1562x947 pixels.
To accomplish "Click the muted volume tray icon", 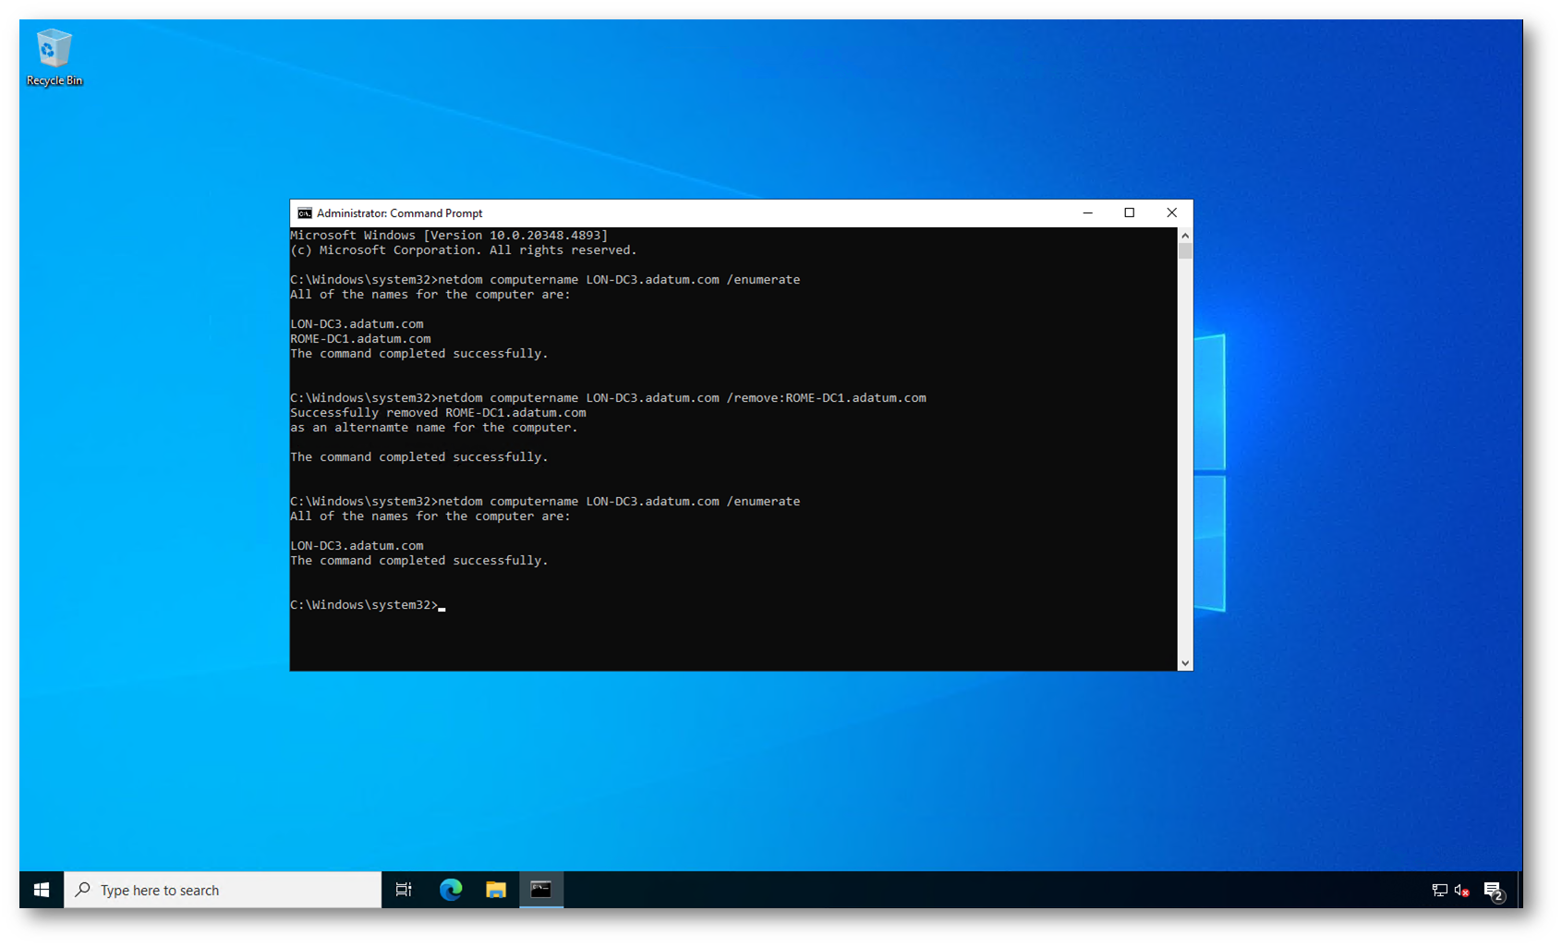I will pos(1461,890).
